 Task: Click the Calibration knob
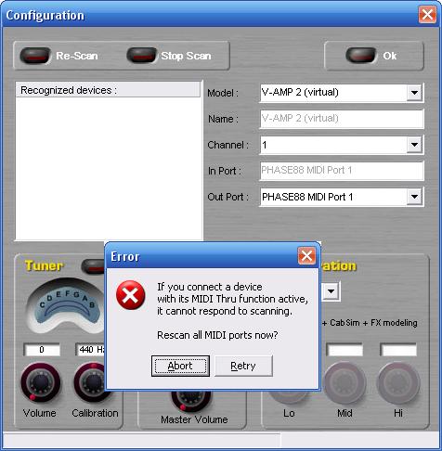pos(92,382)
